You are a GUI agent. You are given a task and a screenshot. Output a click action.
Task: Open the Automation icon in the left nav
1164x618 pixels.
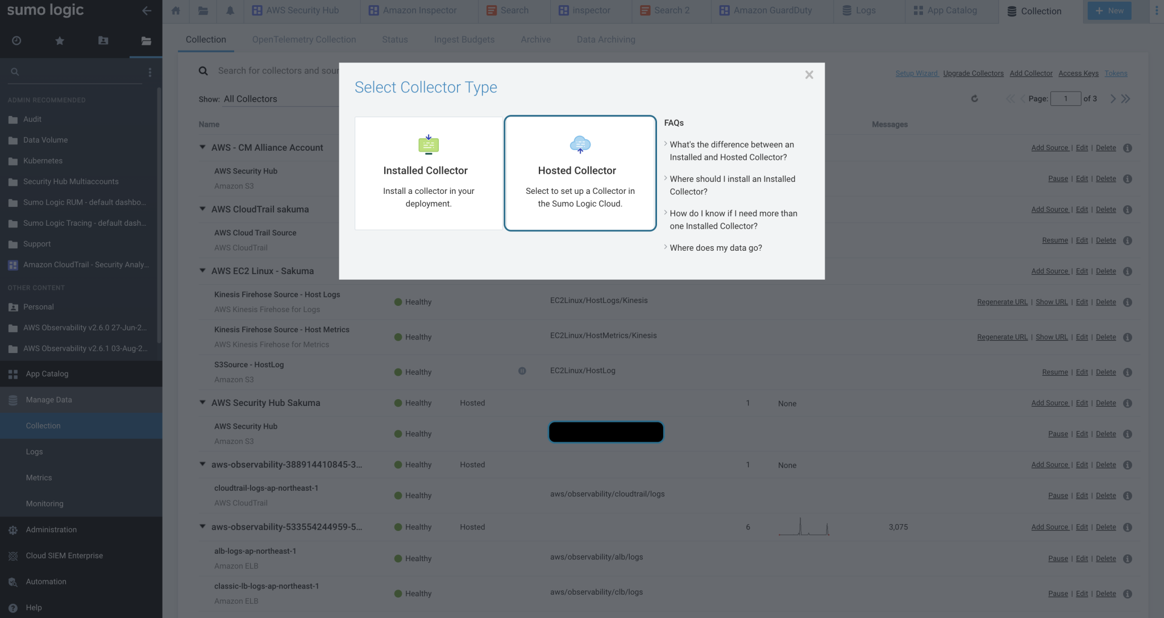[x=13, y=581]
